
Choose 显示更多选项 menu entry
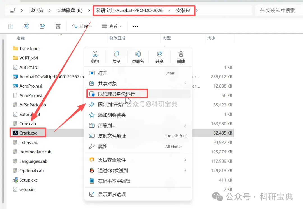[138, 194]
